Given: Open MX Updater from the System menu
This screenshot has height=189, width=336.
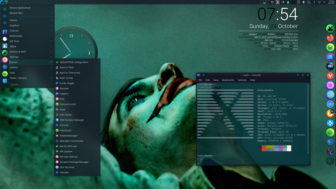Looking at the screenshot, I should tap(77, 151).
